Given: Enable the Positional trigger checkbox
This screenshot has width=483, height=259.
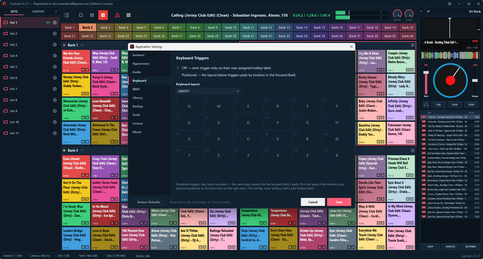Looking at the screenshot, I should [178, 75].
